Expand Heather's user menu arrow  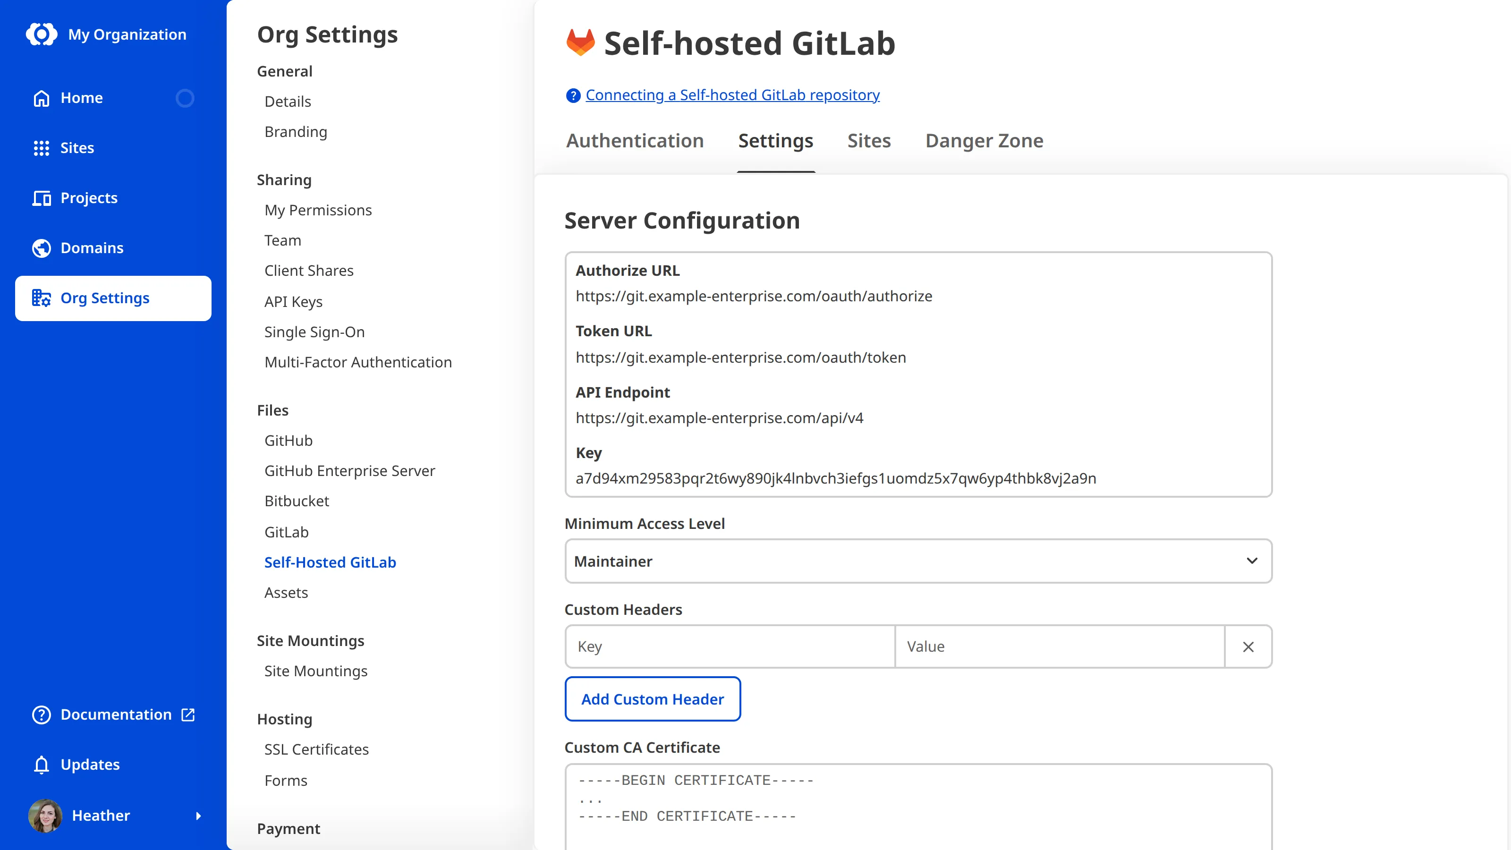[x=198, y=816]
